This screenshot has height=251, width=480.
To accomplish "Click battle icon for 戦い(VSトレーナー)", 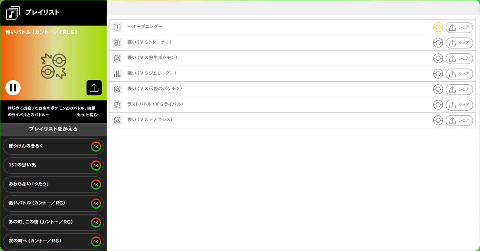I will 117,43.
